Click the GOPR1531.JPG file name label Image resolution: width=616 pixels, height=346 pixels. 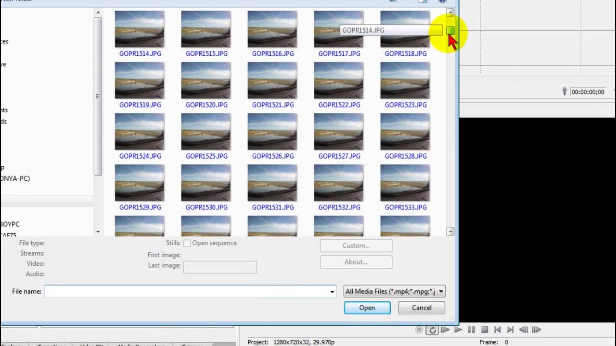(273, 208)
